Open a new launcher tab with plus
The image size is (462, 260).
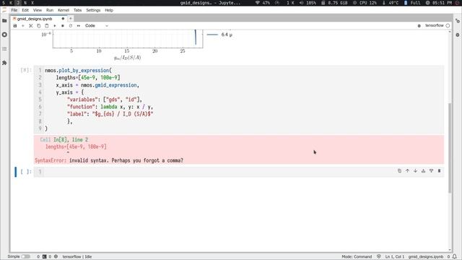coord(71,19)
